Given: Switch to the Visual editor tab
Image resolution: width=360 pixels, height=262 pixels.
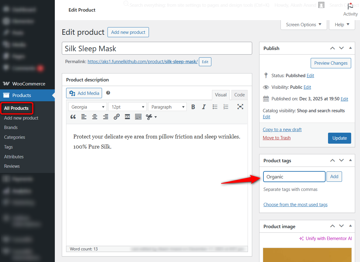Looking at the screenshot, I should pos(221,95).
